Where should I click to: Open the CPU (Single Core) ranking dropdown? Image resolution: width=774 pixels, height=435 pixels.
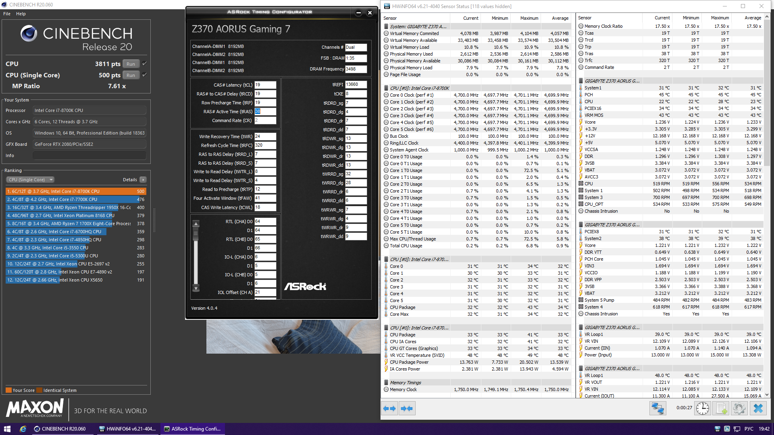point(30,180)
